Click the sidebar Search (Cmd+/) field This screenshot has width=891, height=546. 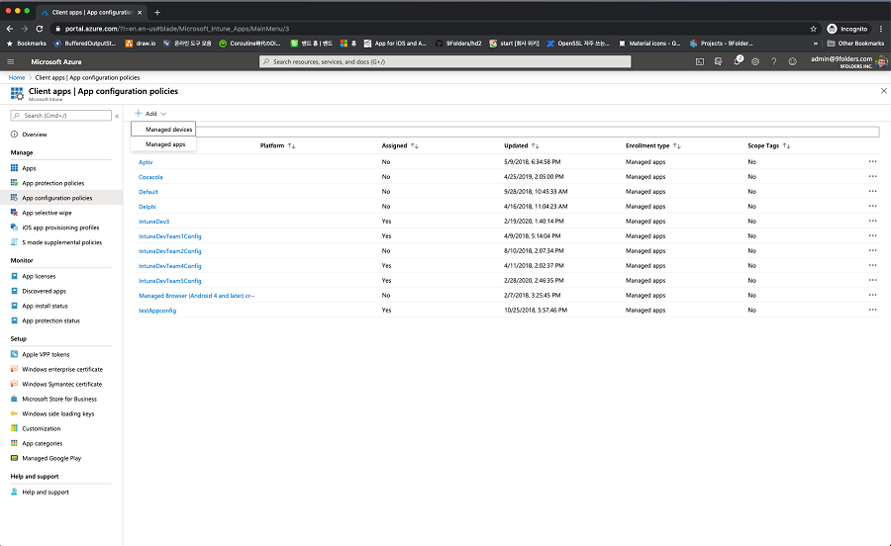(60, 116)
